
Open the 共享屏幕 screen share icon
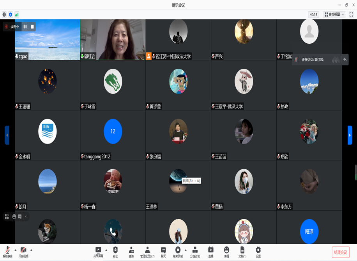click(98, 252)
